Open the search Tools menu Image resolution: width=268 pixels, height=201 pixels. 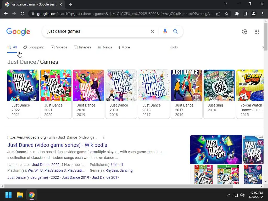pos(173,47)
